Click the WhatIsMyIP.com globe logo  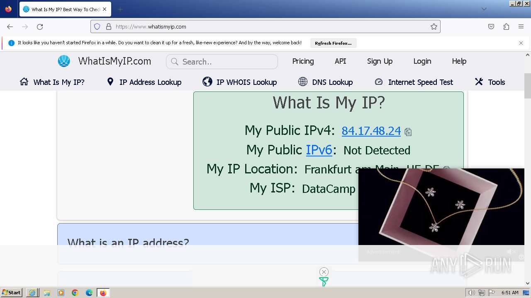click(64, 61)
